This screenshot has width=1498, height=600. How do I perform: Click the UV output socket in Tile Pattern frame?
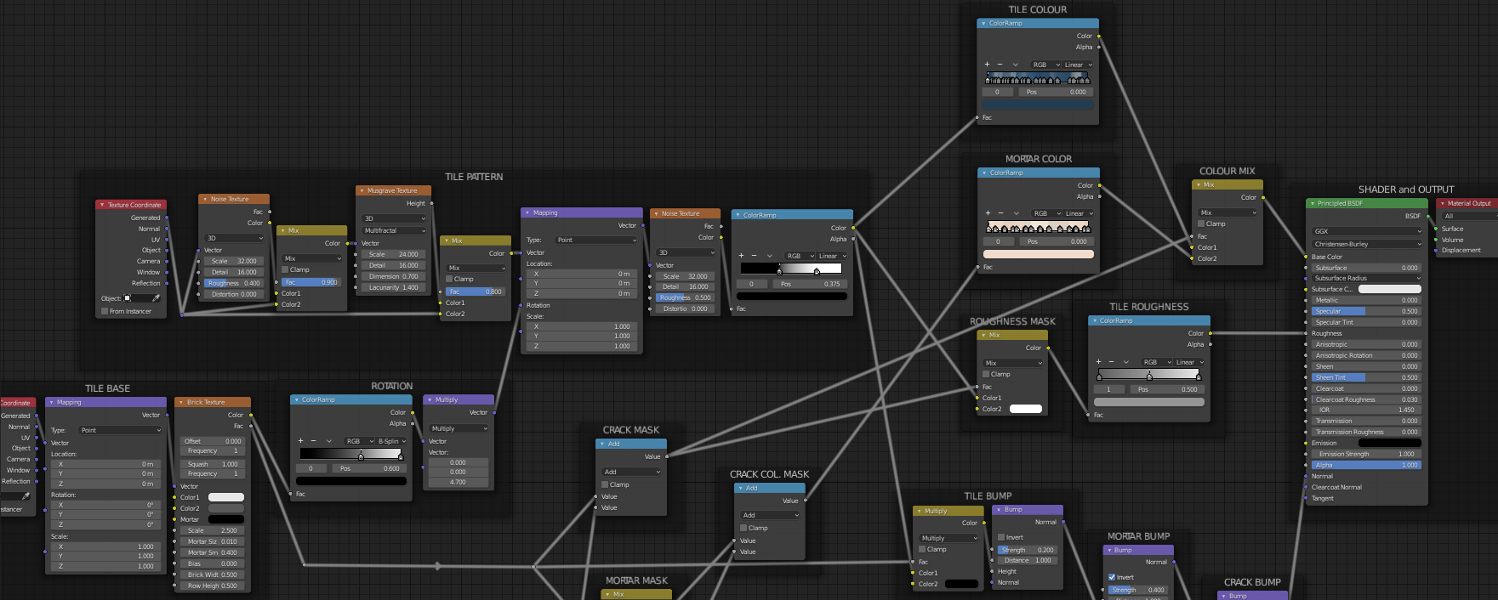pyautogui.click(x=167, y=240)
